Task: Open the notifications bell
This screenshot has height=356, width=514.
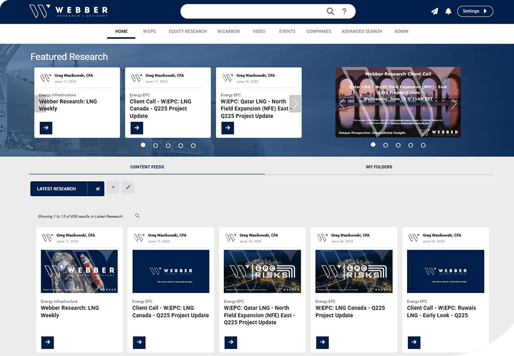Action: click(x=448, y=11)
